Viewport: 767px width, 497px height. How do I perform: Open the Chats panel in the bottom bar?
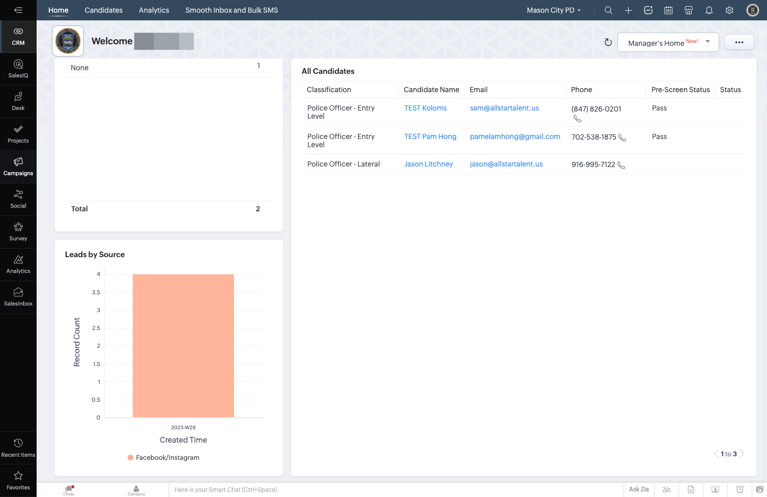pyautogui.click(x=69, y=490)
